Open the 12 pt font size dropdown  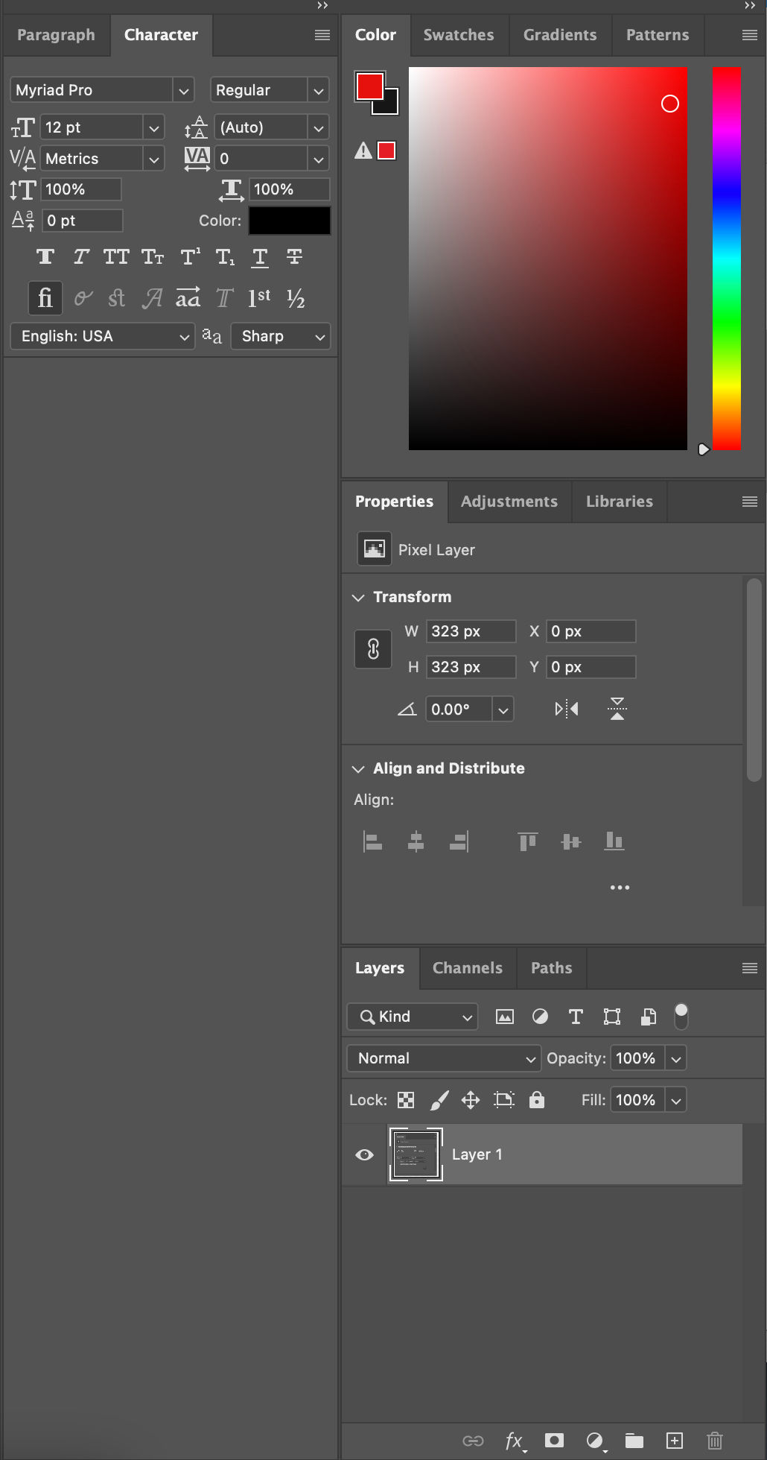pos(153,128)
